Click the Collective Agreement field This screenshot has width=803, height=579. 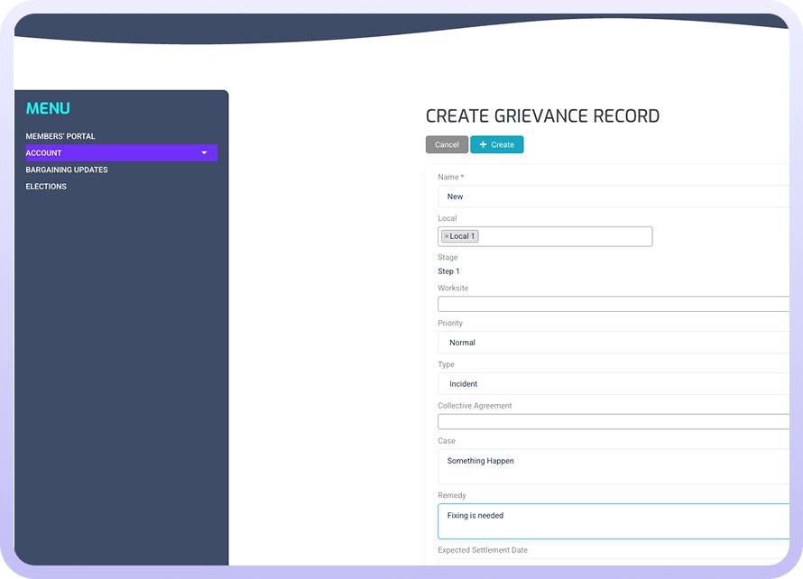pyautogui.click(x=614, y=421)
